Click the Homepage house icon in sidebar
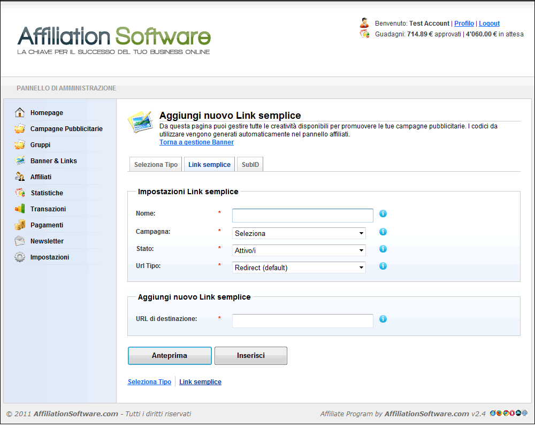This screenshot has height=428, width=535. pos(20,112)
